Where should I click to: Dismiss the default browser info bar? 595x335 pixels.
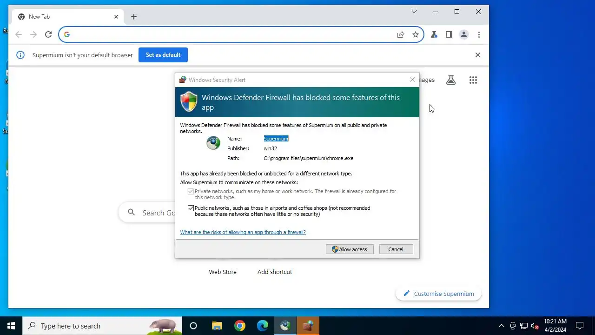click(x=477, y=55)
